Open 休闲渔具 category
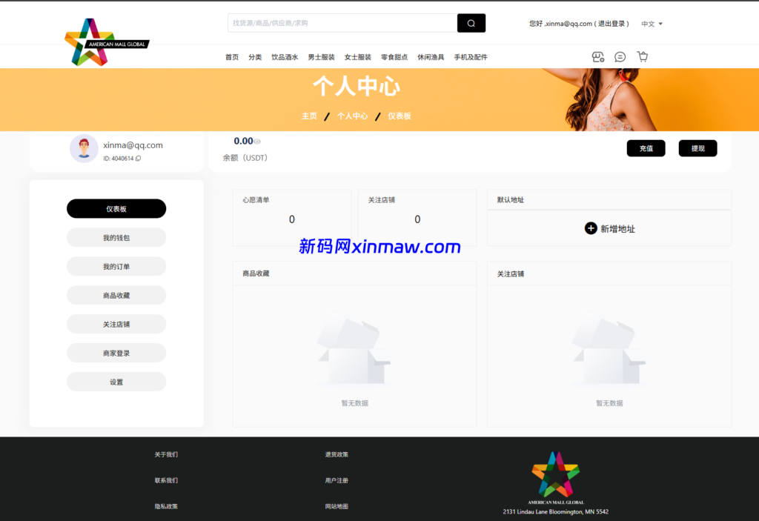Image resolution: width=759 pixels, height=521 pixels. click(431, 57)
